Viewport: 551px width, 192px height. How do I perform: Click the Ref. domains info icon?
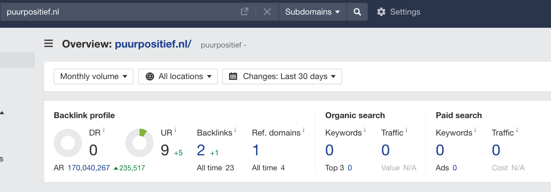(x=303, y=130)
